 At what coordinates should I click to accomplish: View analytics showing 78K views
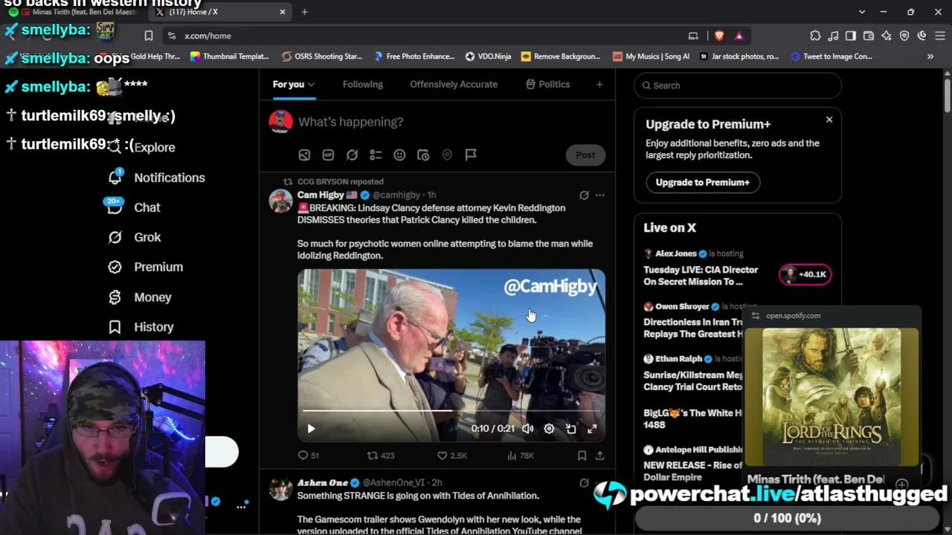[x=521, y=455]
